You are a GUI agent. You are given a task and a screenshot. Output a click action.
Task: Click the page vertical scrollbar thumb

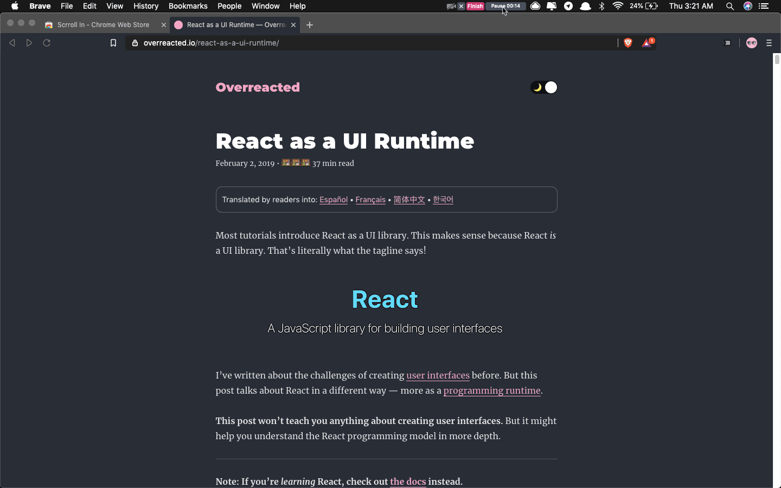pos(777,60)
